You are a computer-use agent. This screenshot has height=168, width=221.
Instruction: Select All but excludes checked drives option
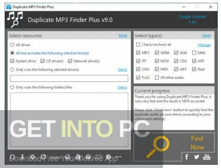click(12, 53)
